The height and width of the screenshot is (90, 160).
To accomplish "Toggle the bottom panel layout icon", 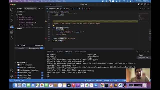I will tap(142, 4).
